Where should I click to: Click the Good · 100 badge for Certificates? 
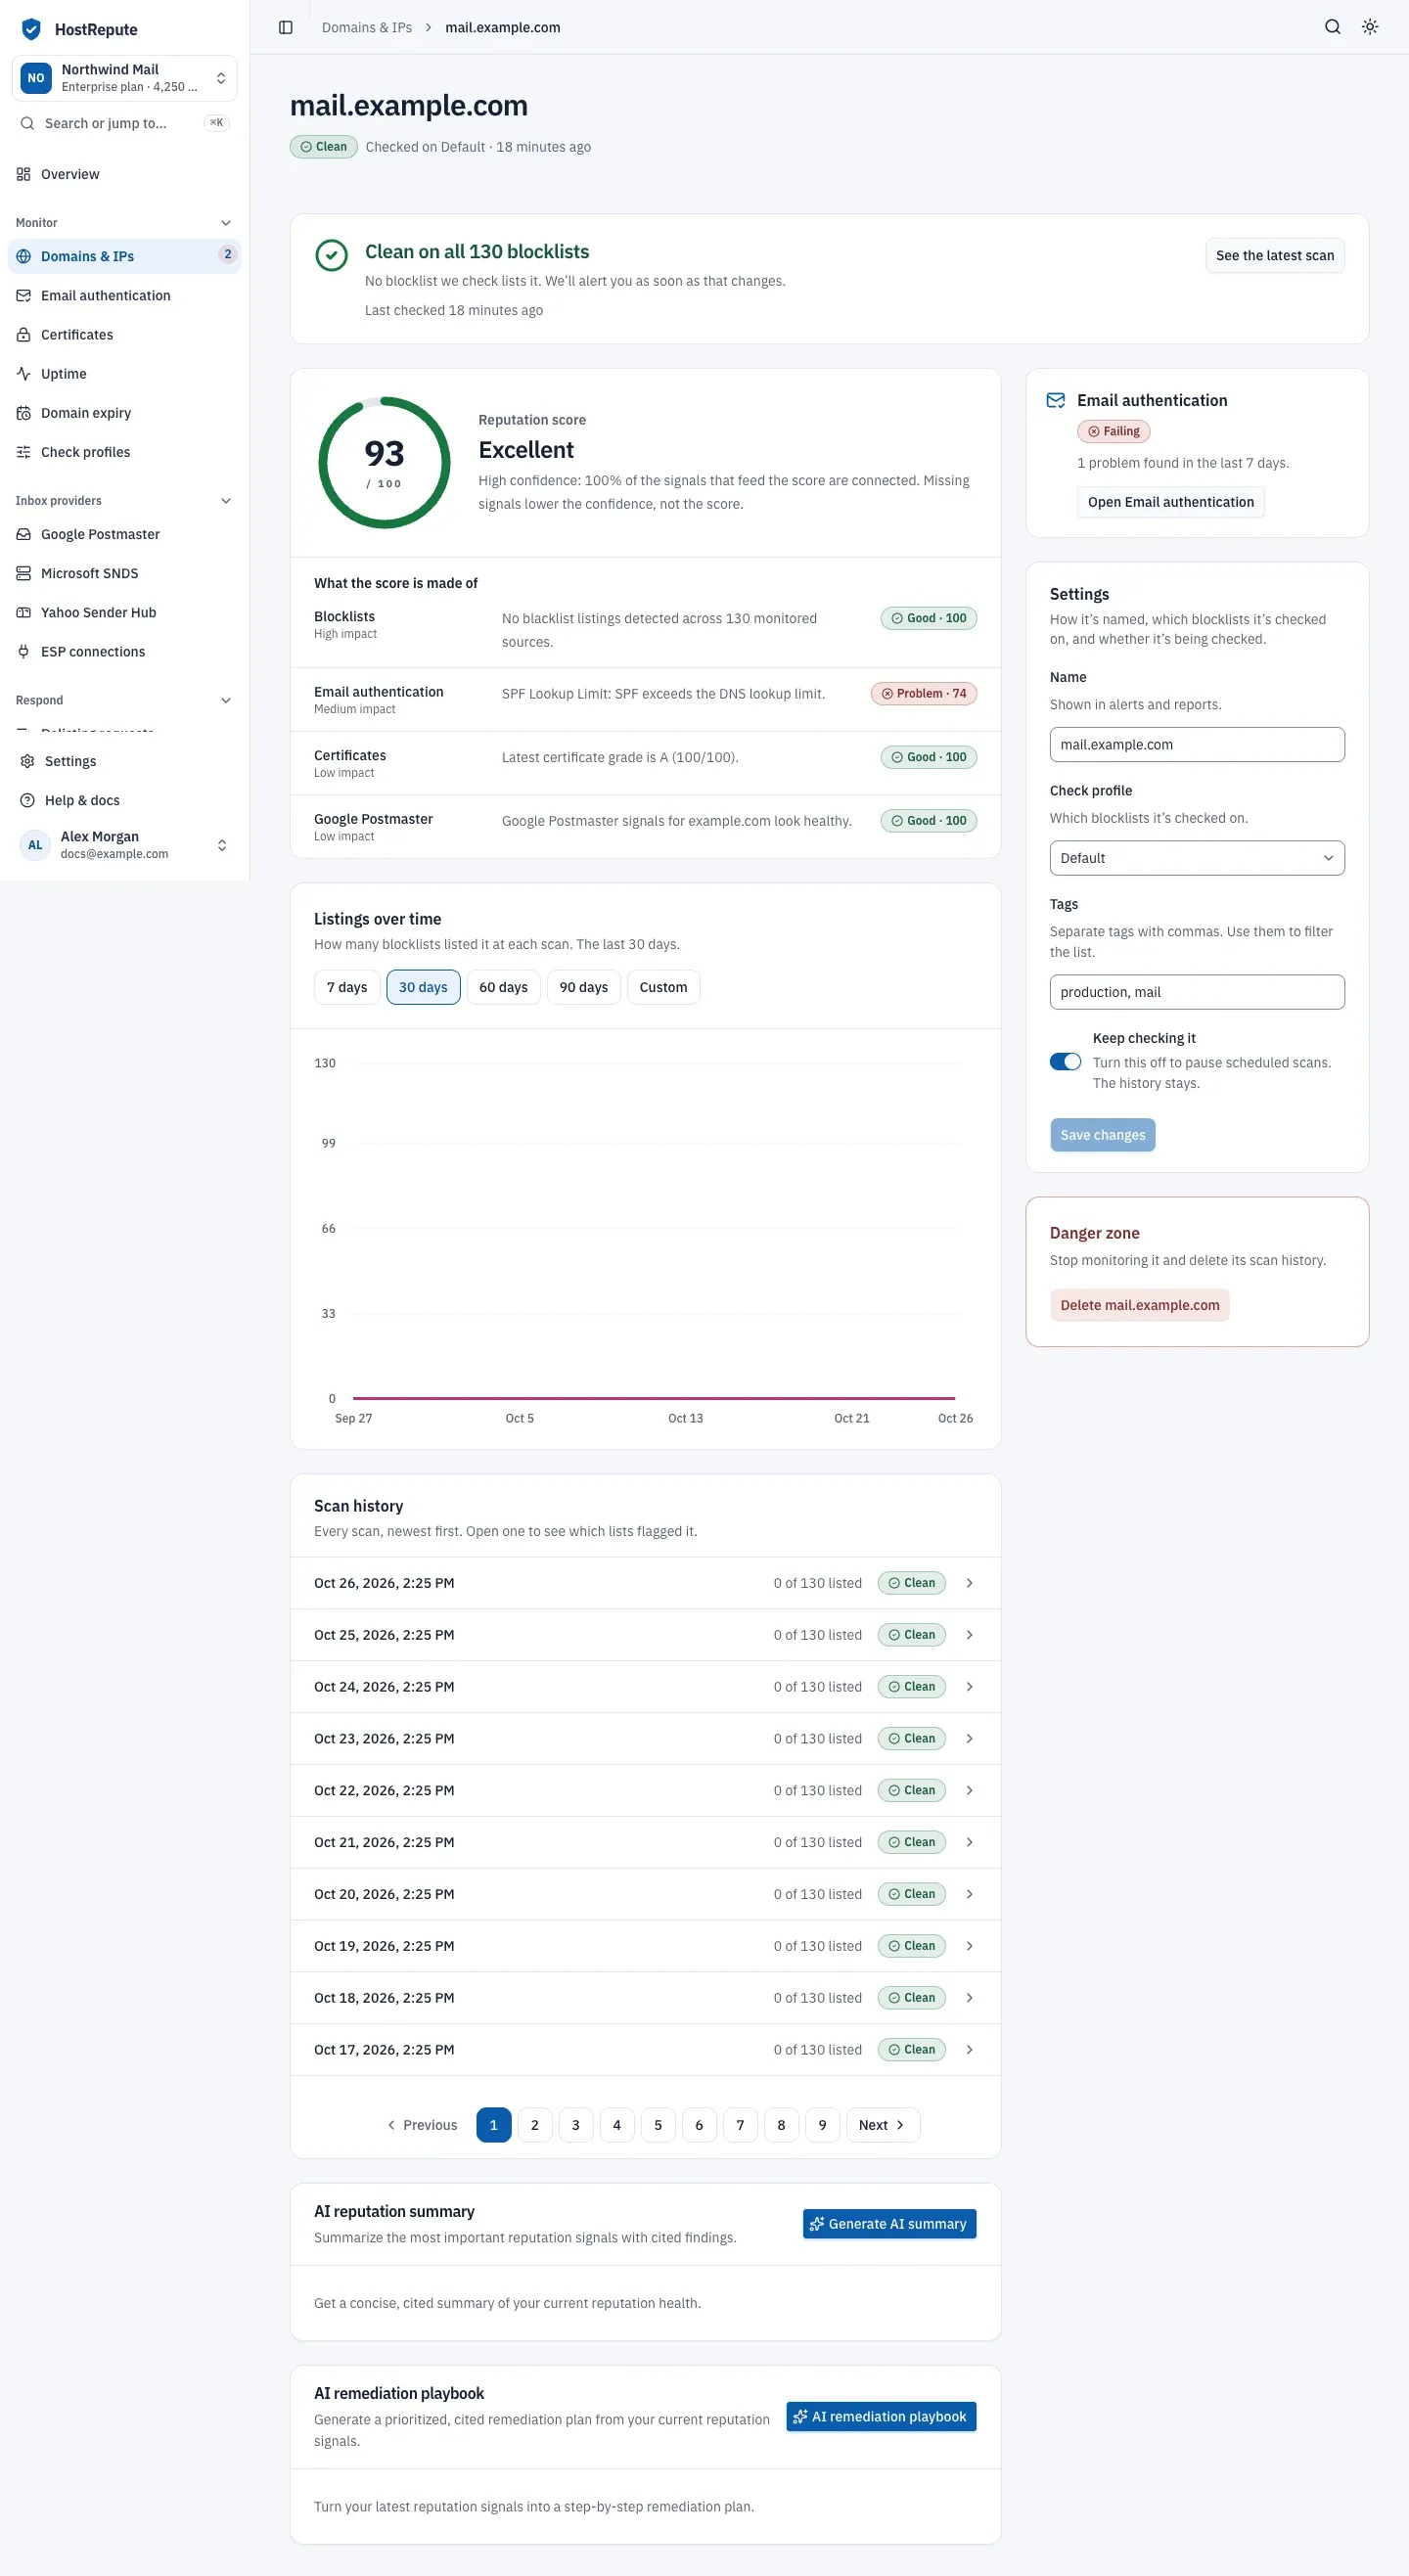tap(928, 757)
